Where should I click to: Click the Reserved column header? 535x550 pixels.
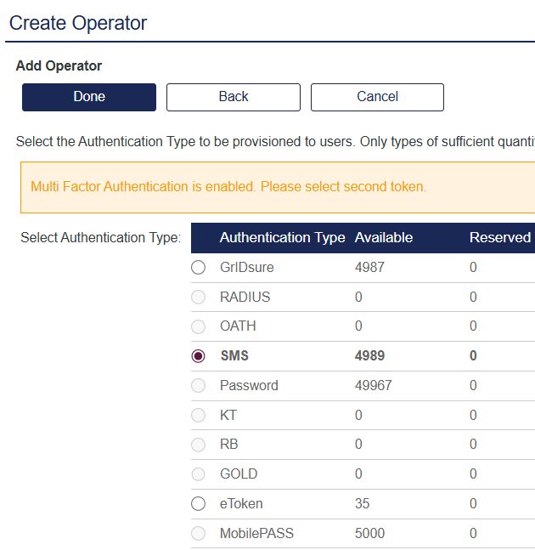point(499,238)
